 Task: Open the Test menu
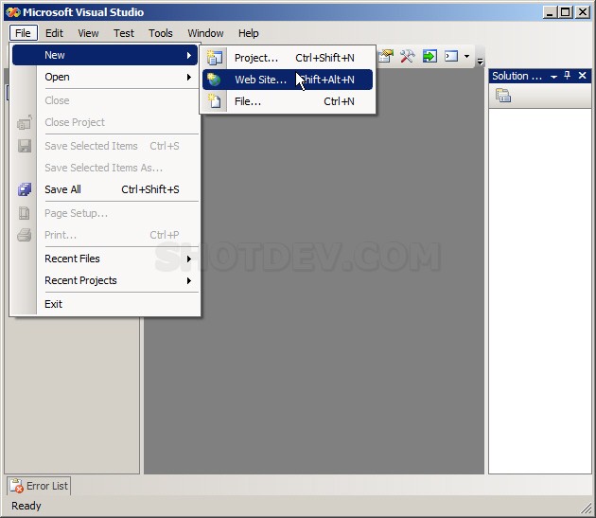coord(124,33)
